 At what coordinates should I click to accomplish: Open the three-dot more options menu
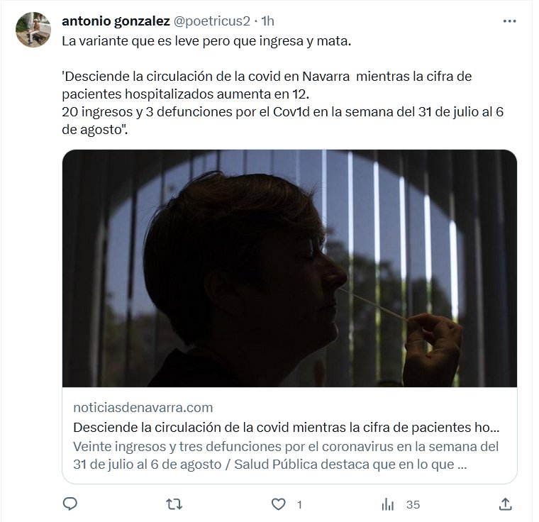[x=509, y=21]
